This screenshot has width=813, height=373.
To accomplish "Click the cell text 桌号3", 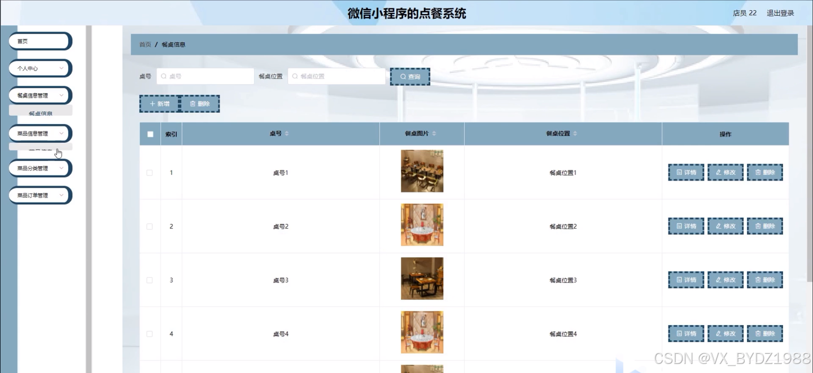I will (x=281, y=280).
